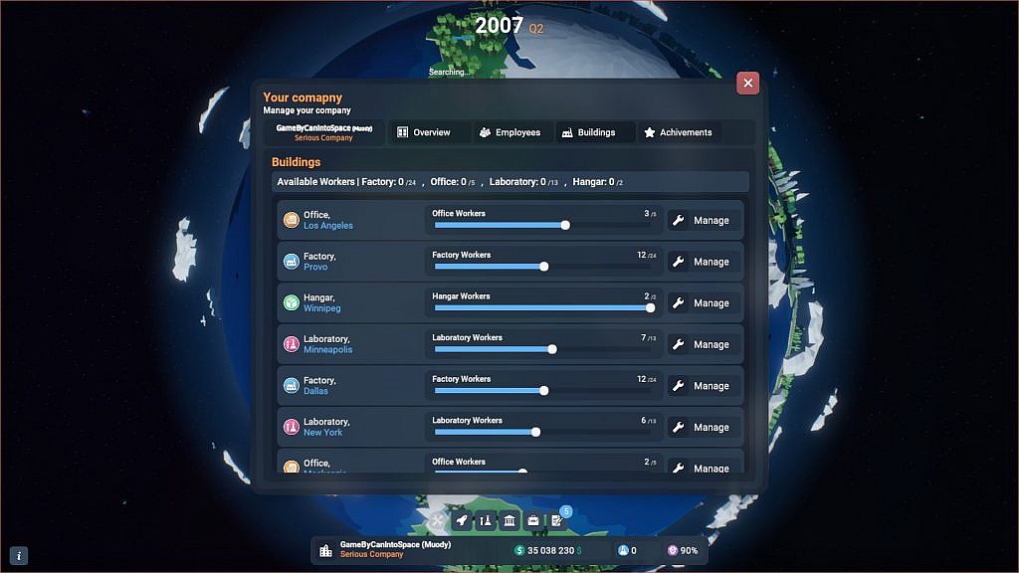Manage the New York Laboratory

click(704, 428)
